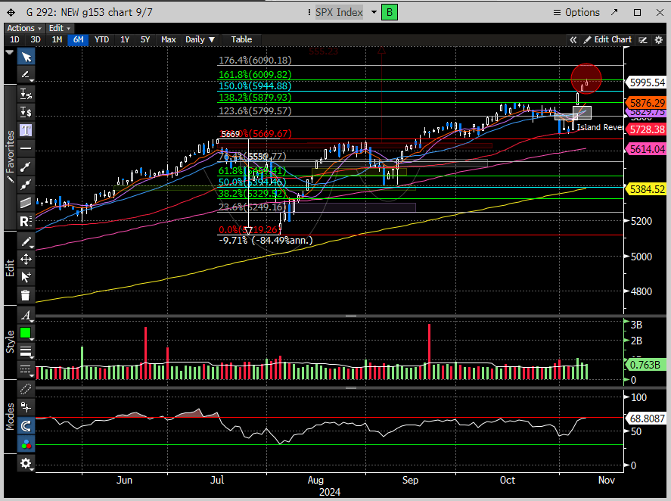
Task: Open the Daily periodicity dropdown
Action: pos(200,40)
